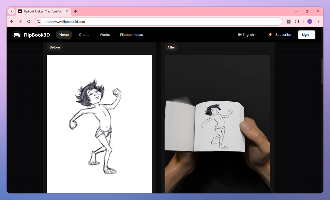Click the FlipBook3D brand name text
The width and height of the screenshot is (330, 200).
(37, 35)
